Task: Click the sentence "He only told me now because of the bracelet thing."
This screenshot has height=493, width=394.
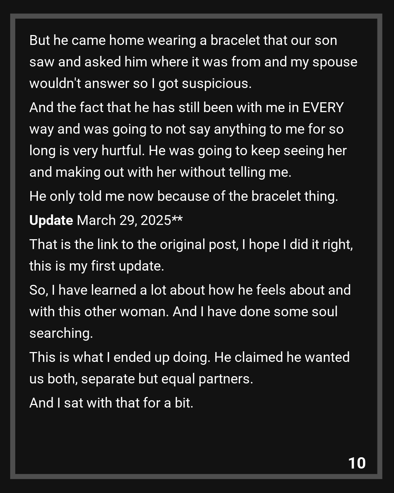Action: click(184, 196)
